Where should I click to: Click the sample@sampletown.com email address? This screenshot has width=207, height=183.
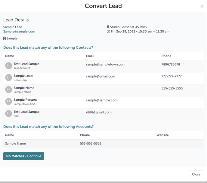coord(106,64)
